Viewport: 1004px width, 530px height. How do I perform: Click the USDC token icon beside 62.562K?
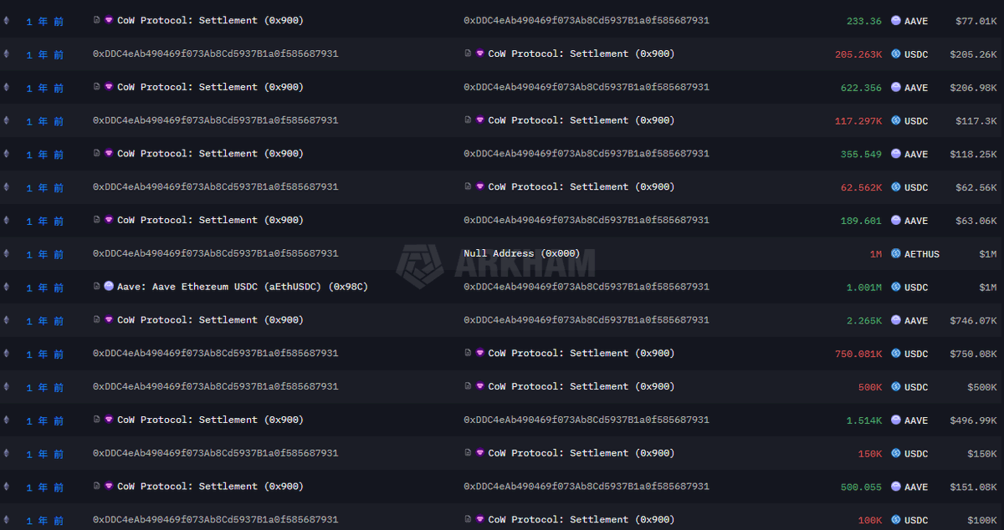click(x=896, y=188)
